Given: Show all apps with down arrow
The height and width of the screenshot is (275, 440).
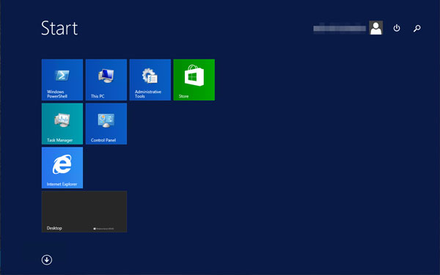Looking at the screenshot, I should [47, 260].
